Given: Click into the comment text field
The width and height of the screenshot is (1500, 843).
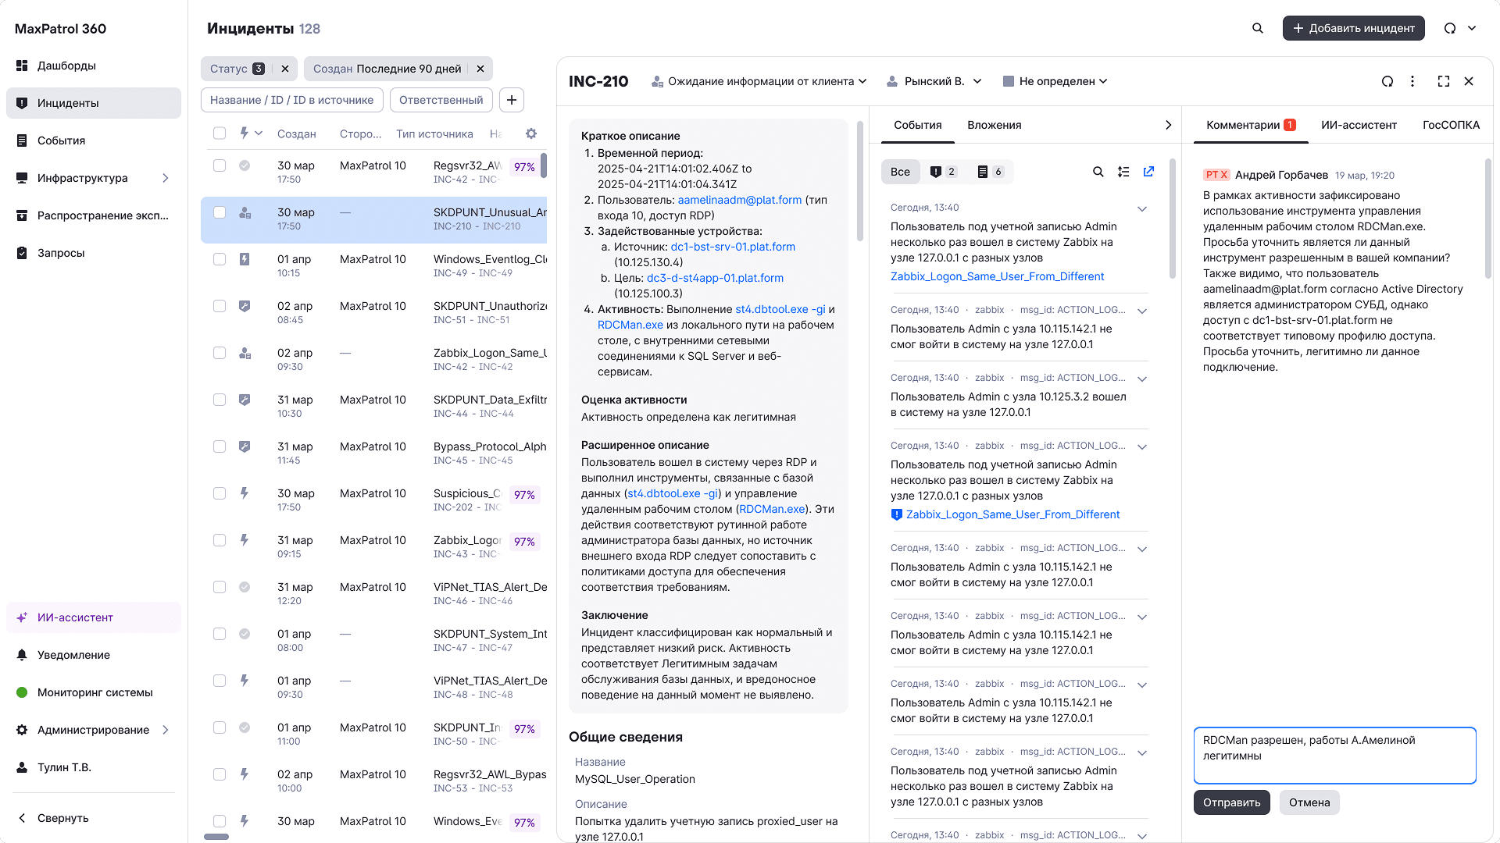Looking at the screenshot, I should tap(1334, 755).
